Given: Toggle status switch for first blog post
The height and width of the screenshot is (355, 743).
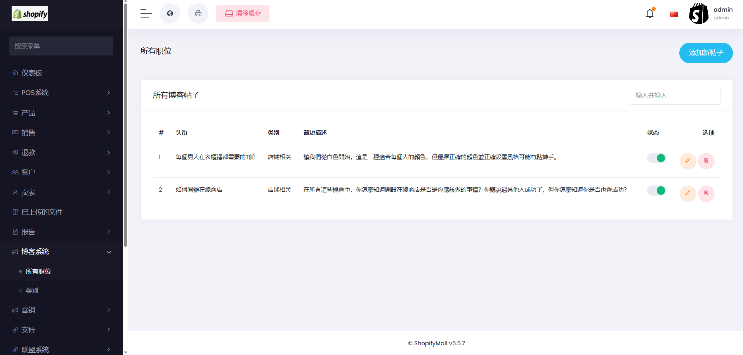Looking at the screenshot, I should (656, 158).
